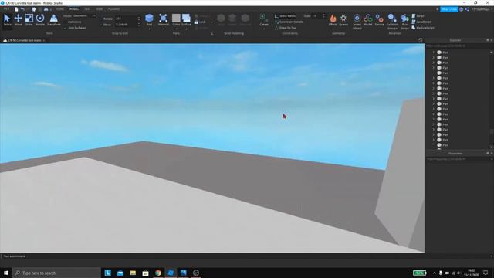Toggle Constraint Details option

tap(289, 22)
